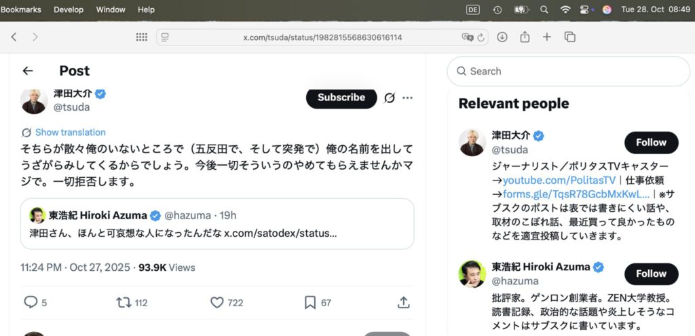Screen dimensions: 695x336
Task: Open the post's three-dot more menu
Action: tap(407, 98)
